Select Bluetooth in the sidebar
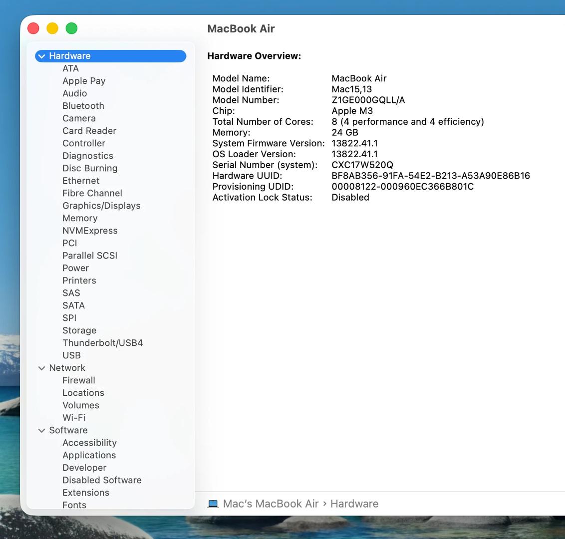This screenshot has width=565, height=539. (83, 106)
